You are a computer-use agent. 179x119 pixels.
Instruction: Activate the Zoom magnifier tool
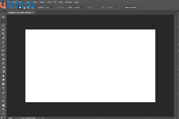(x=3, y=109)
